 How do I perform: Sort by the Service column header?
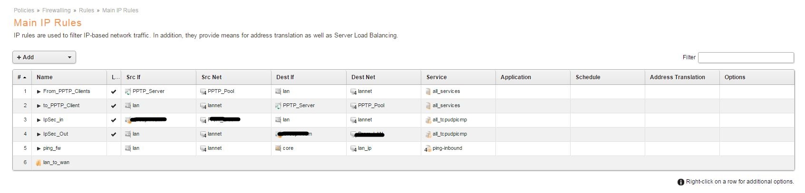click(436, 77)
